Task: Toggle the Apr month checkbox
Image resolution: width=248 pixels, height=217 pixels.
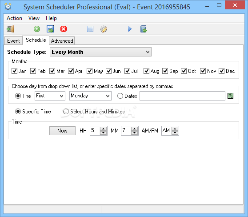Action: click(x=71, y=71)
